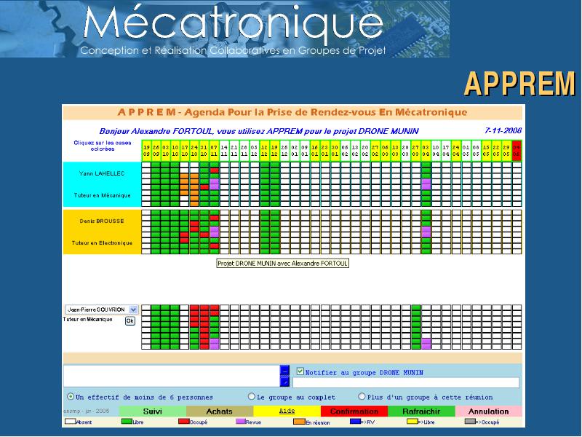582x437 pixels.
Task: Click the orange 'En réunion' legend swatch
Action: (x=299, y=422)
